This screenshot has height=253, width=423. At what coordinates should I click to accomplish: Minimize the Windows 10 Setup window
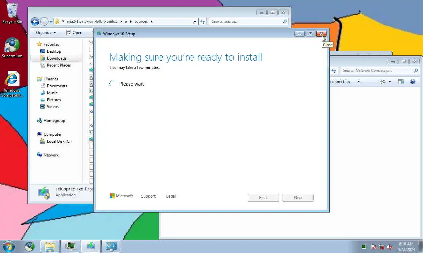299,34
